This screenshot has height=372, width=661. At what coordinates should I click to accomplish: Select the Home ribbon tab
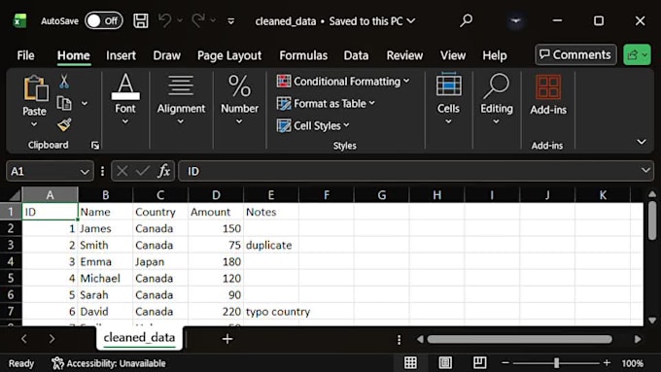pos(73,55)
